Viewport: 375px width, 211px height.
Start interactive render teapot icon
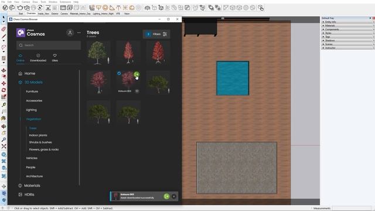point(27,8)
